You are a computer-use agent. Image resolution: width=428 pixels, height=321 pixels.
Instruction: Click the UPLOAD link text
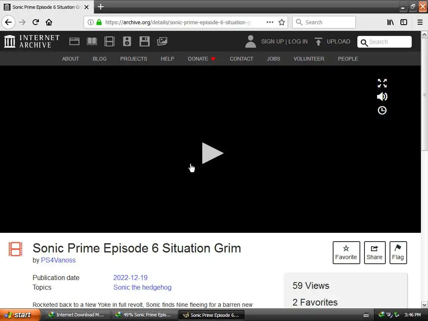[x=339, y=41]
